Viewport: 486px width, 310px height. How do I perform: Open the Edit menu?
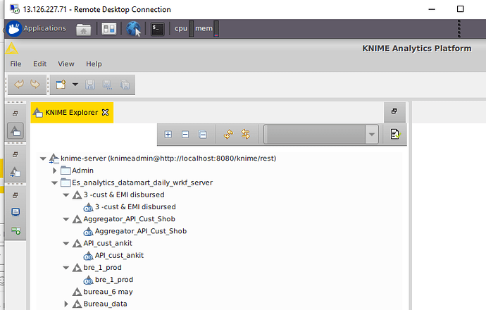[39, 64]
